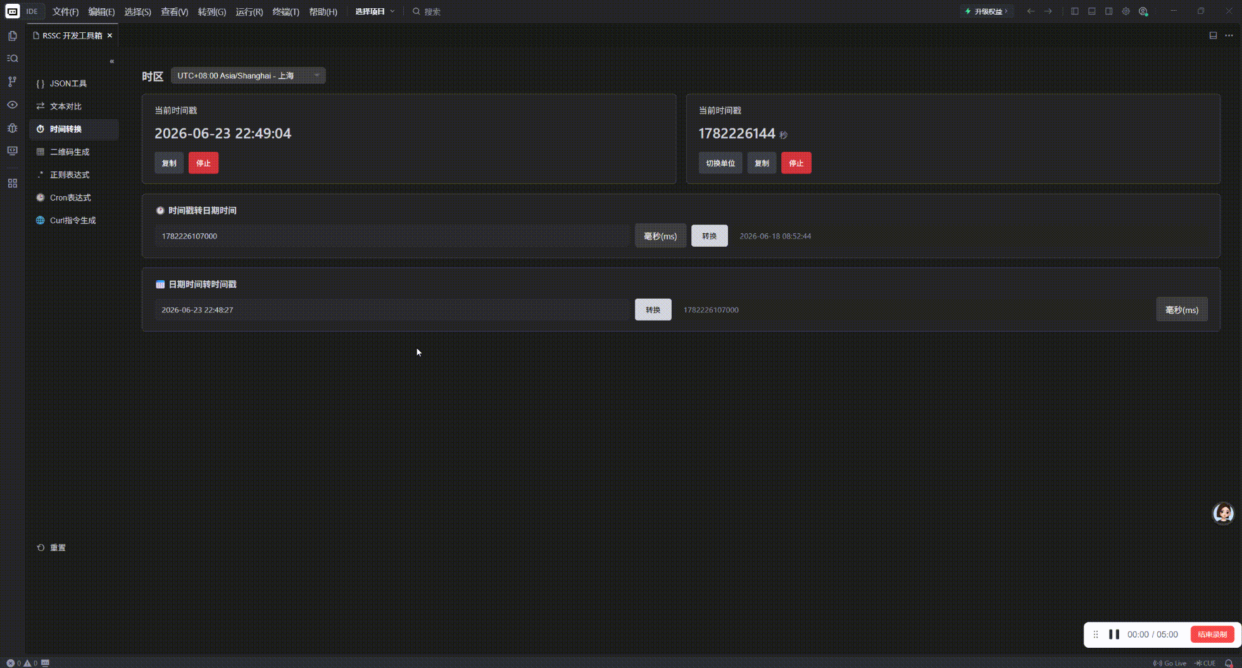Click Go Live in the status bar

1170,663
